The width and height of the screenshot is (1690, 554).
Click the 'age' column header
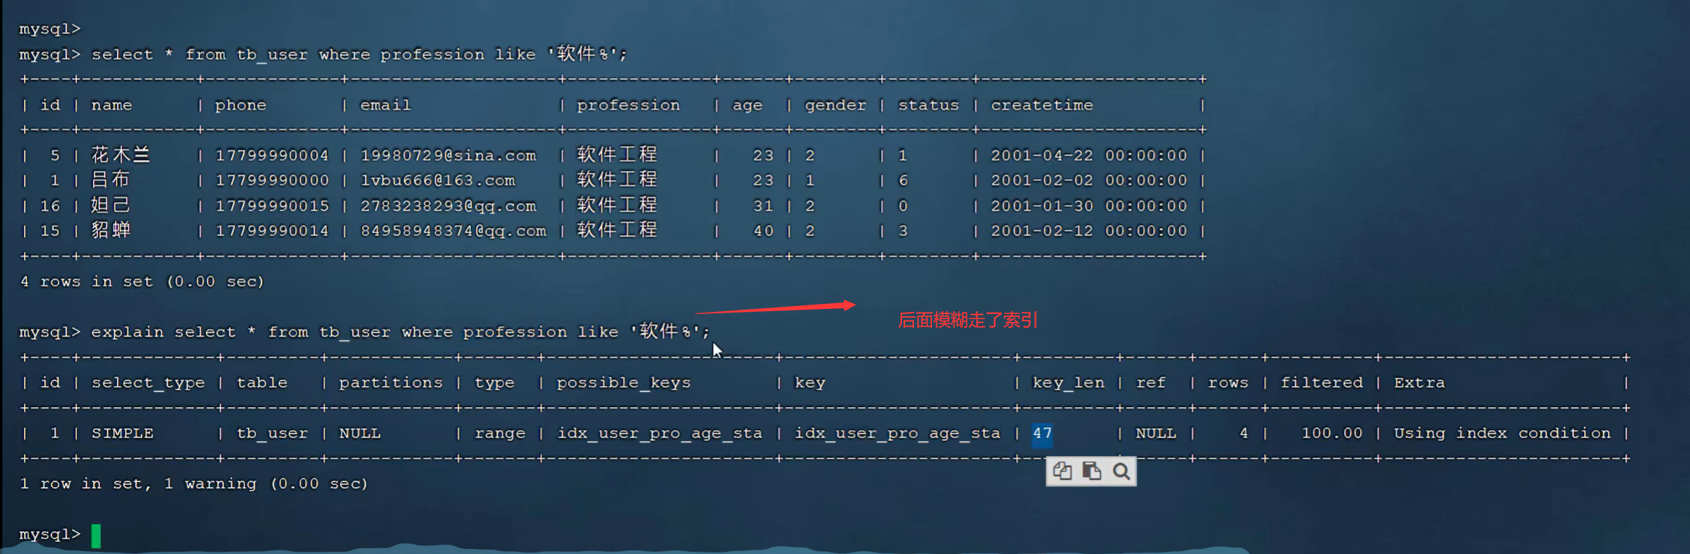point(747,106)
